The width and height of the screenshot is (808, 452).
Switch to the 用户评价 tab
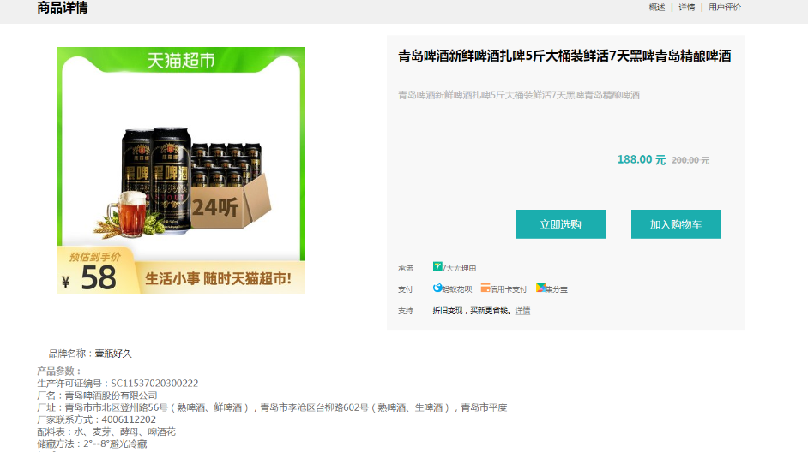click(725, 7)
